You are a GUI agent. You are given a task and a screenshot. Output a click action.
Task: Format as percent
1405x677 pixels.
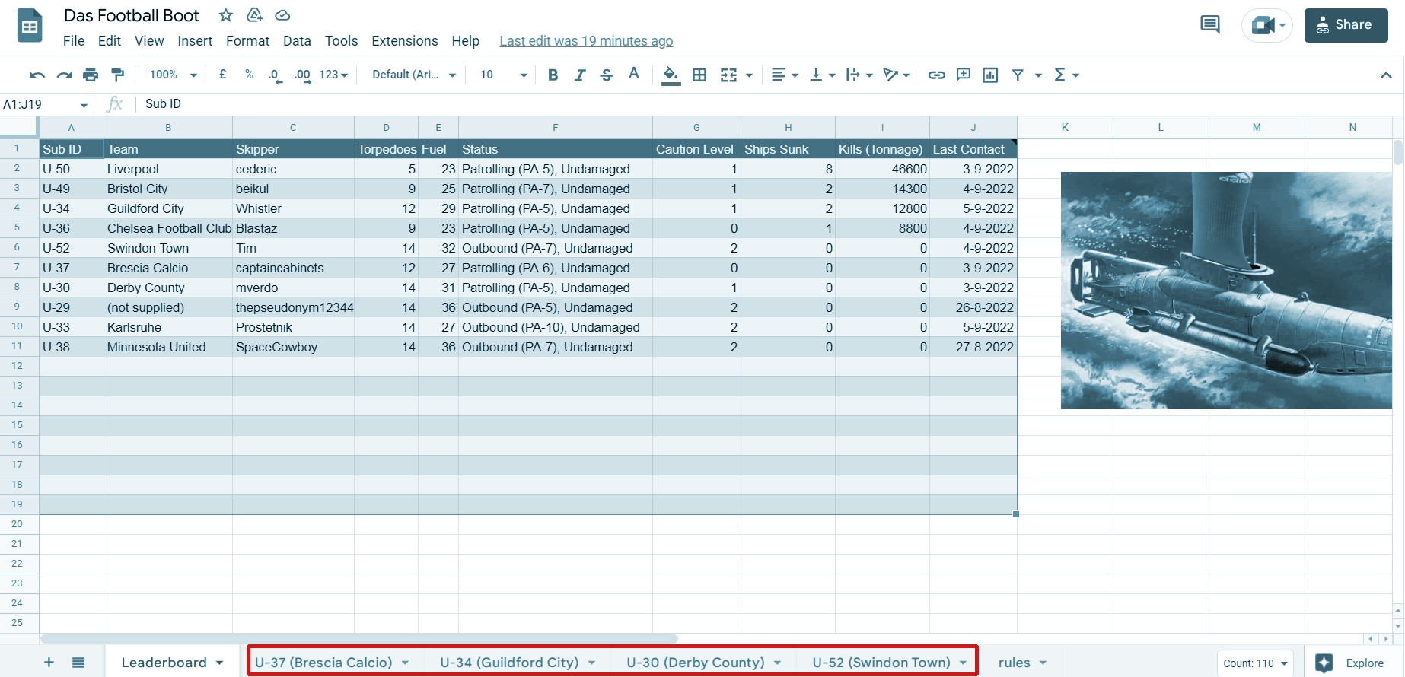tap(249, 75)
